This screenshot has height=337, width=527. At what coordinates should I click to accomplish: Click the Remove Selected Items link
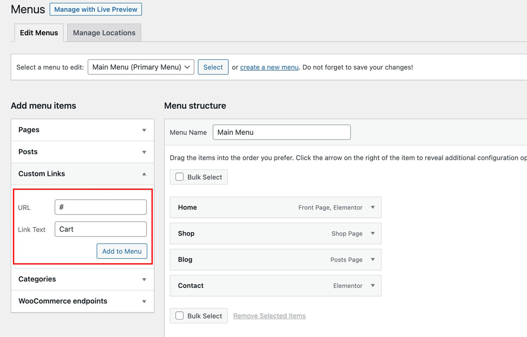tap(269, 316)
